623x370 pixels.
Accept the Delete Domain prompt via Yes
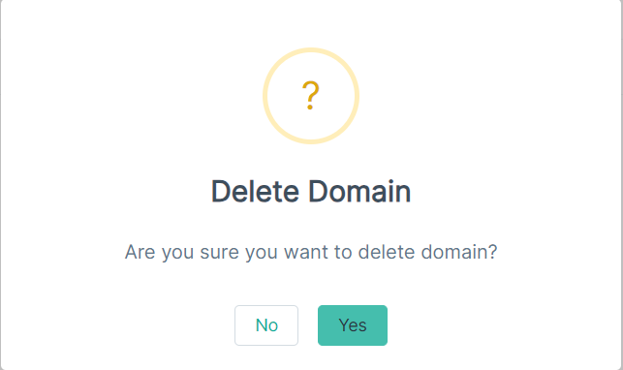[353, 325]
